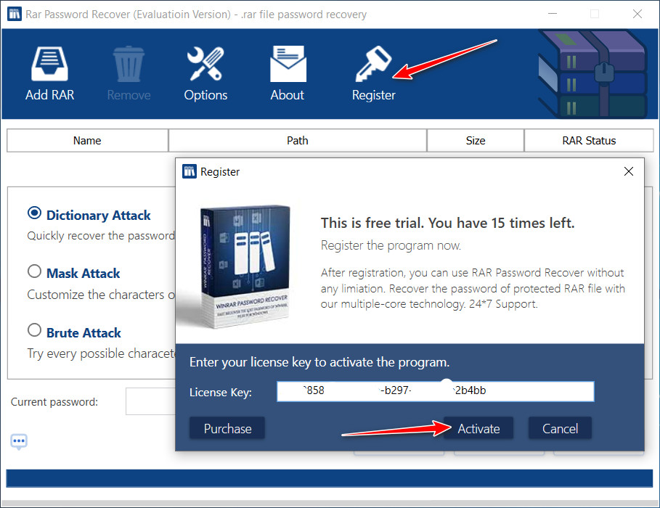
Task: Click the Current password field
Action: click(150, 401)
